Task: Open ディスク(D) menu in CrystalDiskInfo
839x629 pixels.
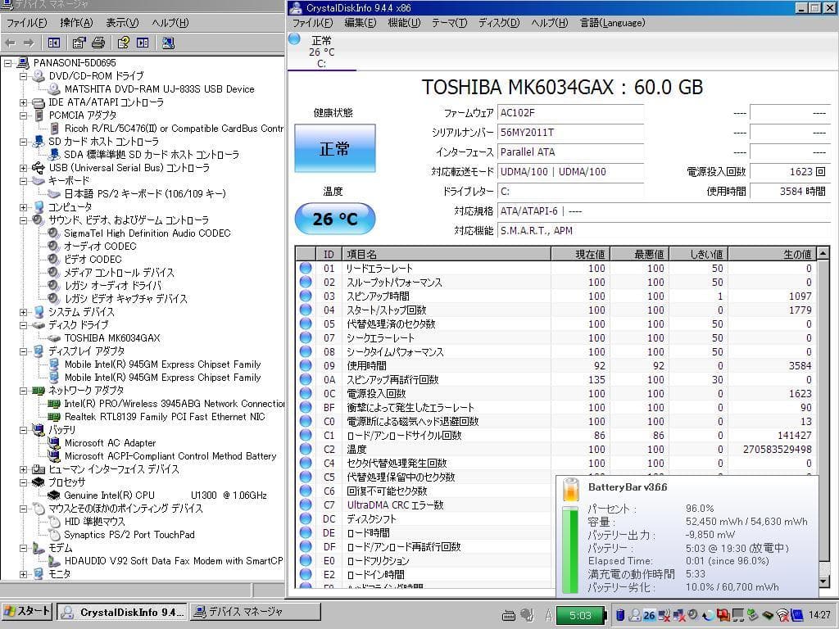Action: click(499, 22)
